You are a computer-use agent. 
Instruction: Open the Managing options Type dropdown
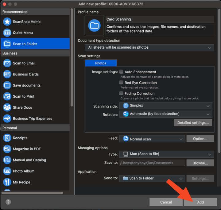point(167,154)
